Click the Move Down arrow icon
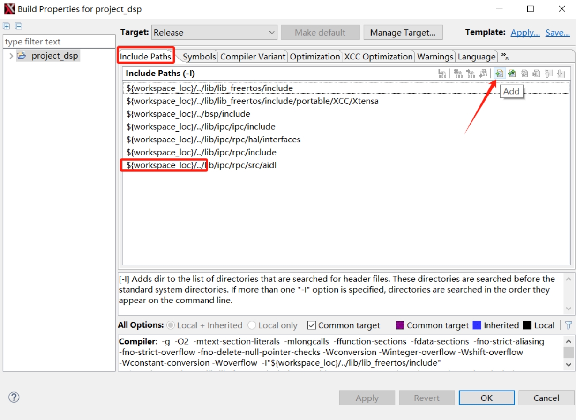The height and width of the screenshot is (420, 576). click(561, 74)
